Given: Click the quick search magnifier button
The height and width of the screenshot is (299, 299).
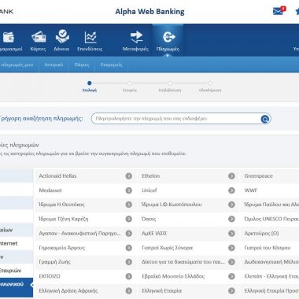Looking at the screenshot, I should pos(265,119).
